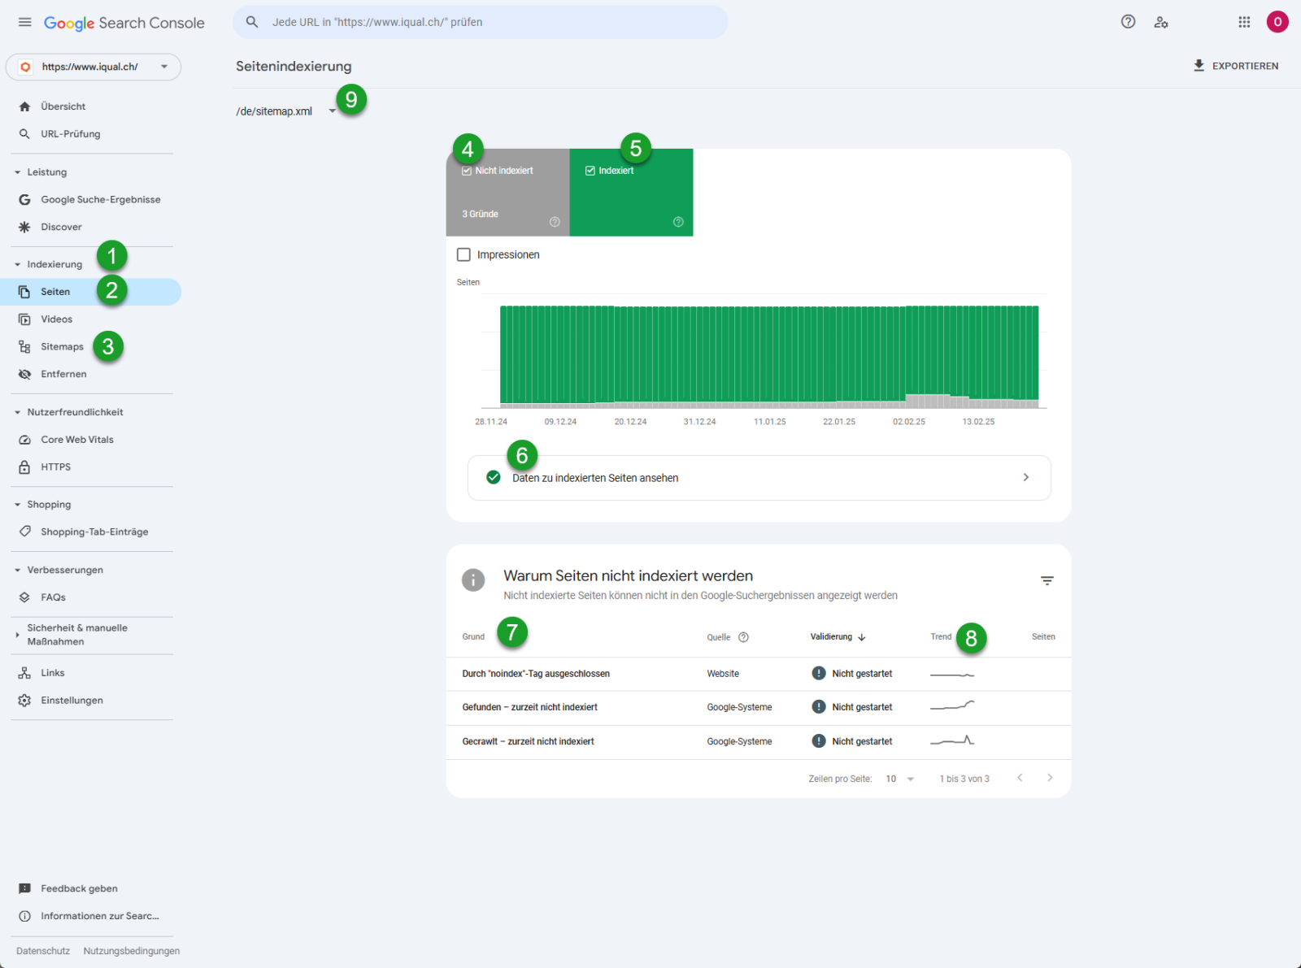Image resolution: width=1301 pixels, height=968 pixels.
Task: Open user and permissions settings icon
Action: coord(1161,22)
